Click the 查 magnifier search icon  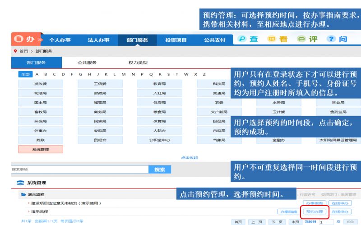(x=242, y=40)
